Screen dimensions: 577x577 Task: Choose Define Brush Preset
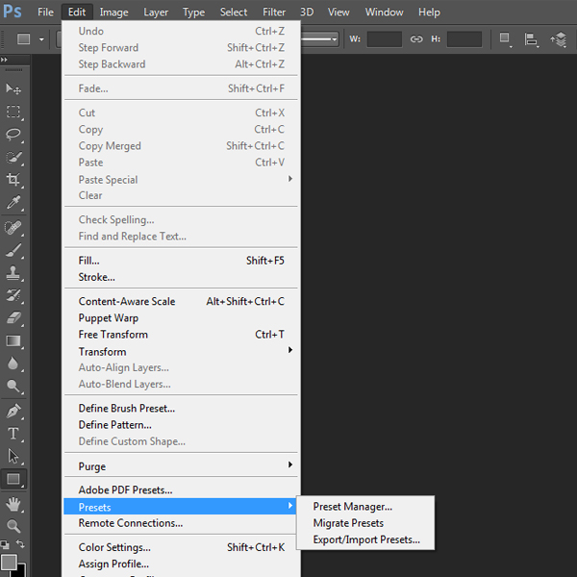[181, 408]
